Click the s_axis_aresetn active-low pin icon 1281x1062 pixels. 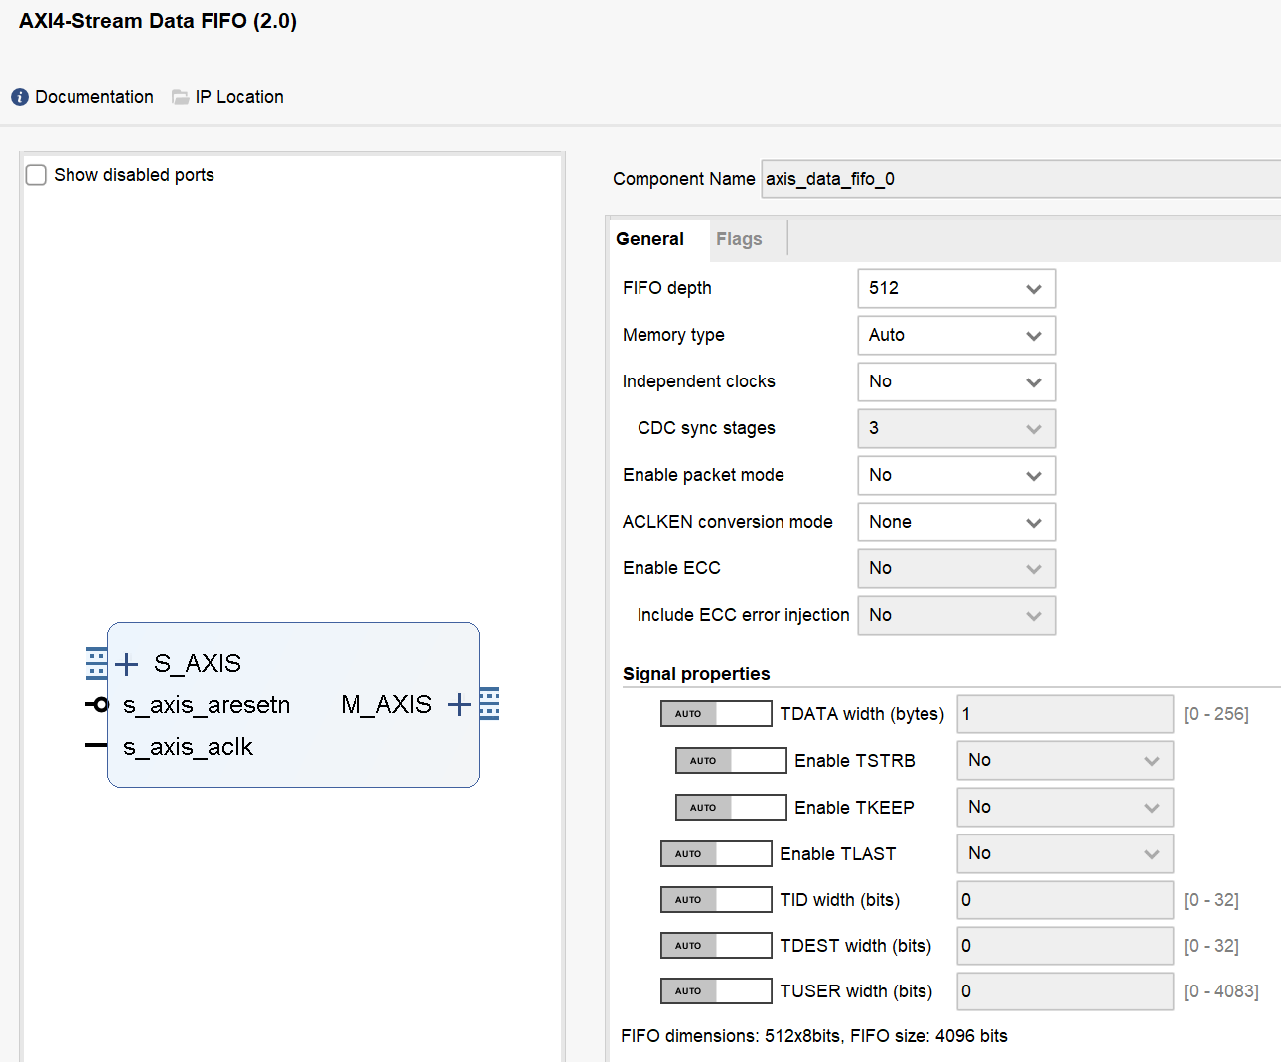(96, 704)
